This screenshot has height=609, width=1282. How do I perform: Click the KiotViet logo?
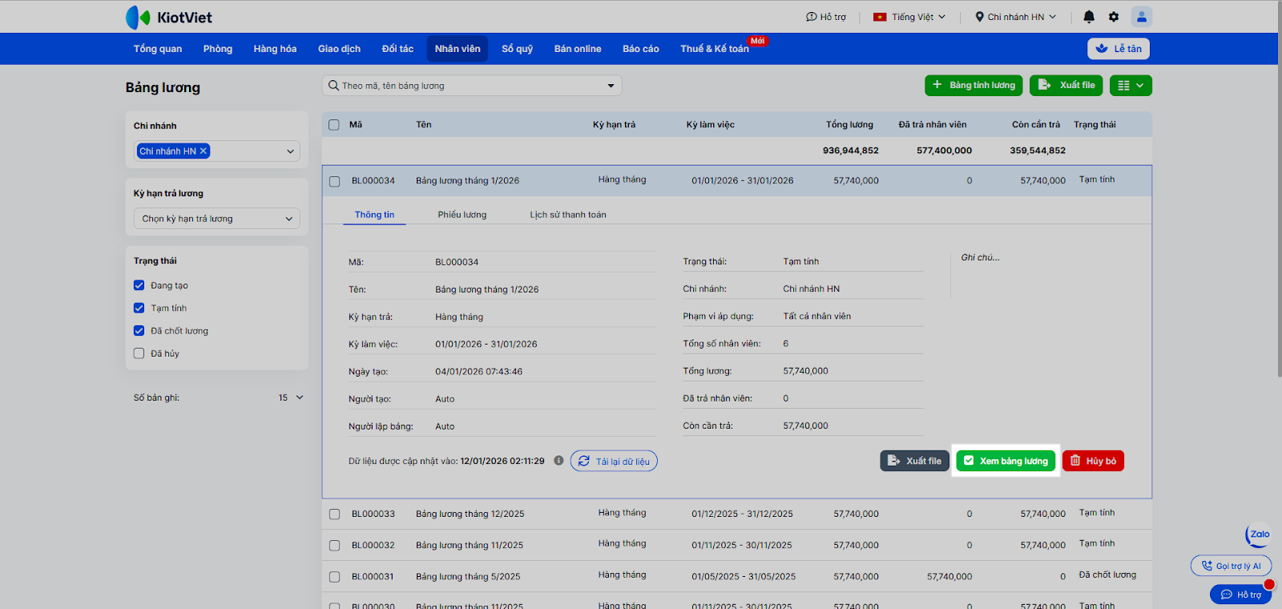click(x=169, y=17)
